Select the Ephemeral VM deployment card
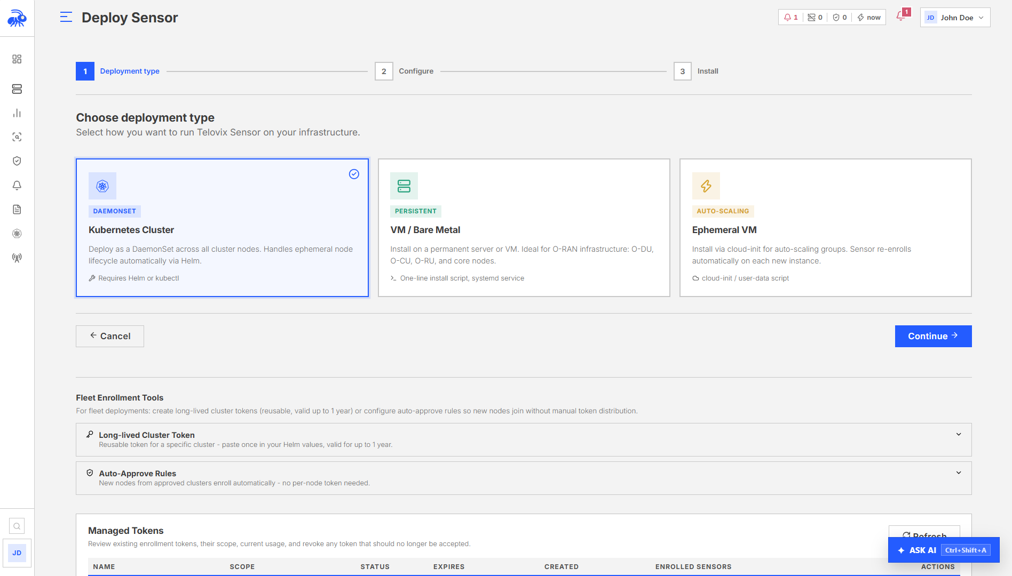This screenshot has width=1012, height=576. pos(826,228)
